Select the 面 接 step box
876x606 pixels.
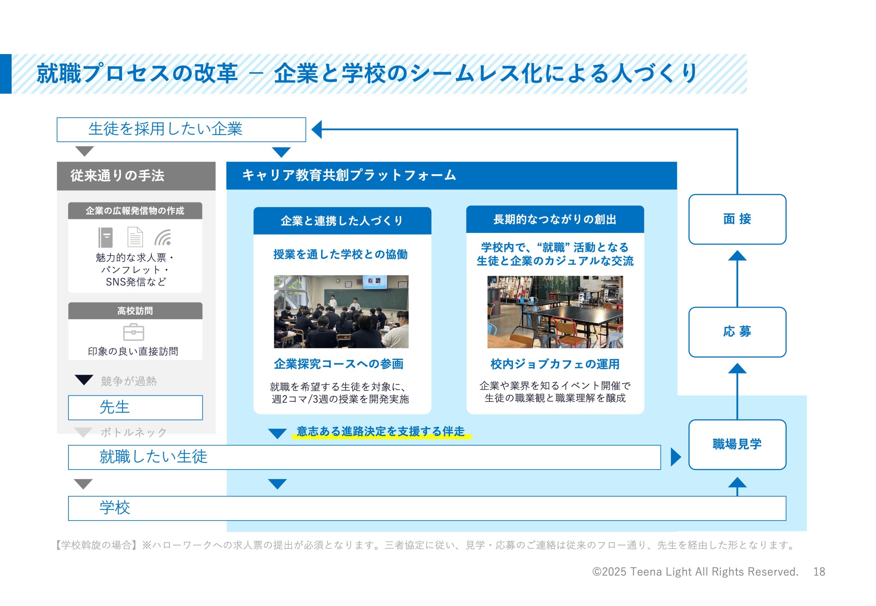737,219
